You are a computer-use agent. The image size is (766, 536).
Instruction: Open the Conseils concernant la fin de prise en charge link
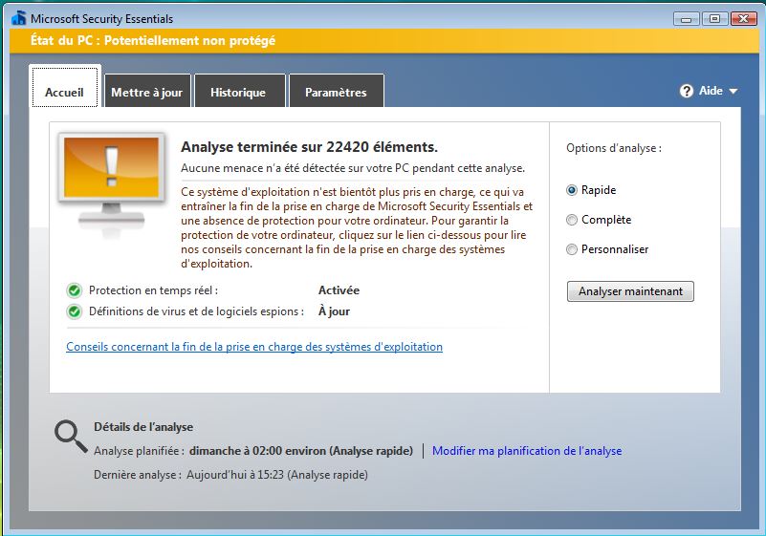point(254,347)
